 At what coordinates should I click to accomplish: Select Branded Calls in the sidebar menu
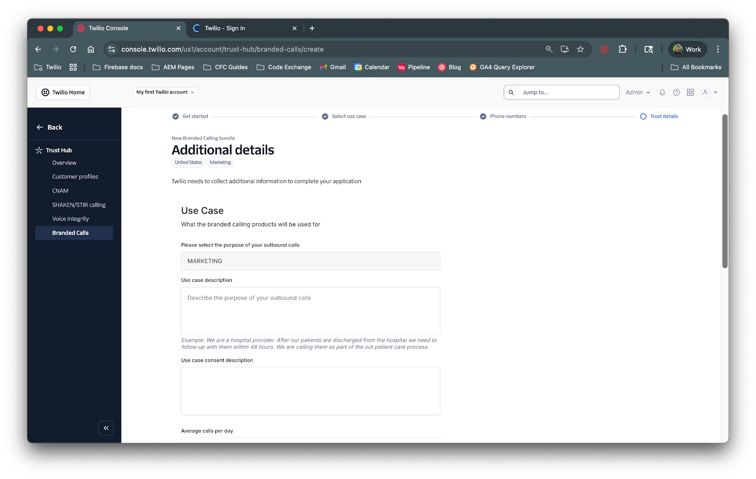70,233
